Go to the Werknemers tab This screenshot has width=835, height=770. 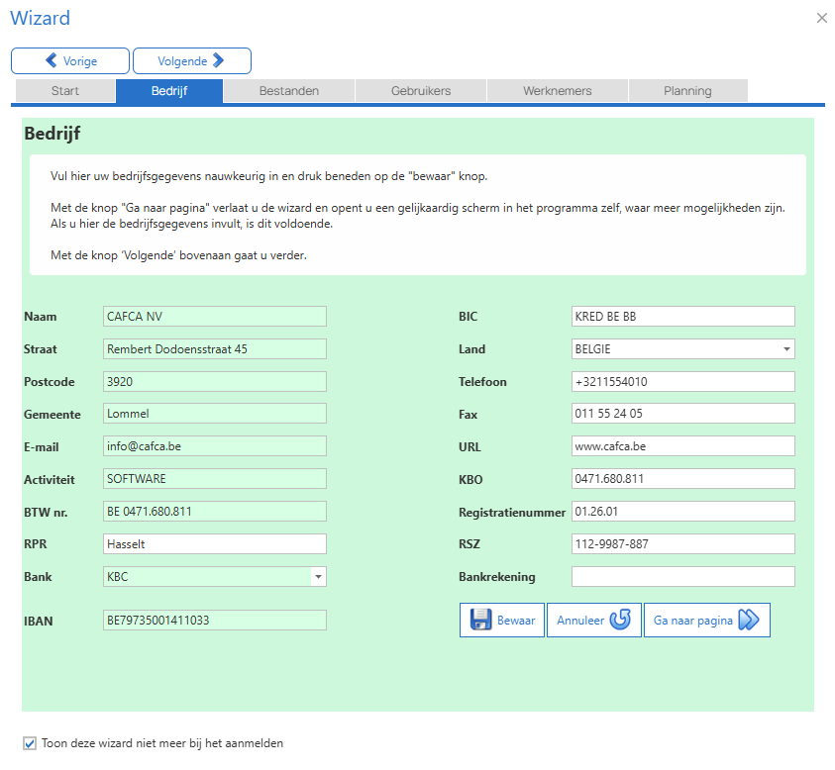coord(558,91)
